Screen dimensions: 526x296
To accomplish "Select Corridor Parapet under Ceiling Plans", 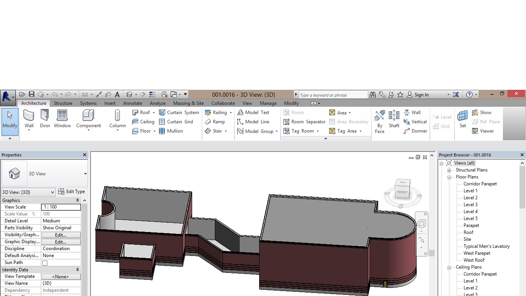I will pyautogui.click(x=480, y=274).
